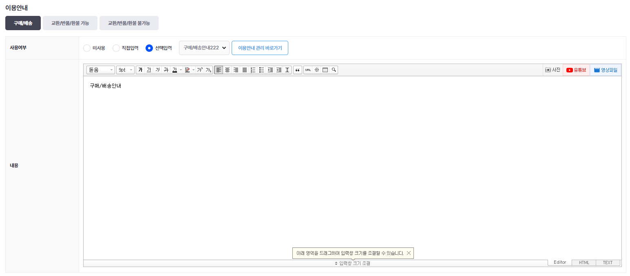This screenshot has height=276, width=630.
Task: Switch to TEXT mode tab
Action: 608,263
